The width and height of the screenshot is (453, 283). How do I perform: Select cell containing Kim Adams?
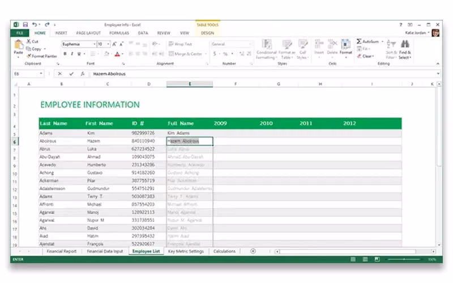tap(190, 133)
